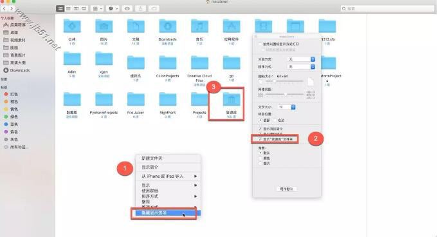
Task: Switch to gallery view in the toolbar
Action: coord(84,8)
